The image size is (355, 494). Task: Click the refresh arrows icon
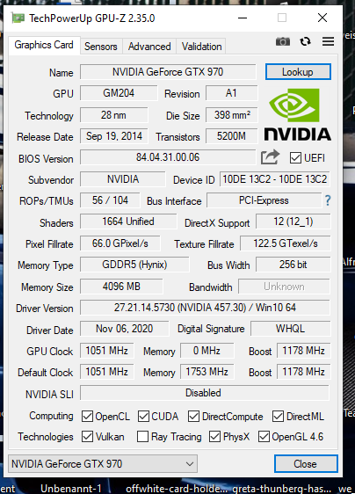[305, 41]
